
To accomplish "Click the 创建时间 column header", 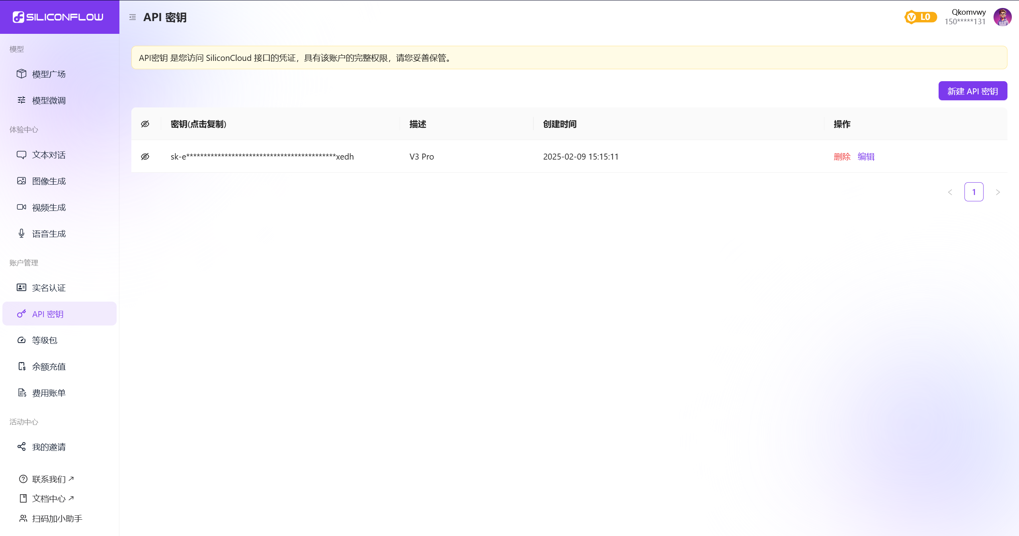I will tap(560, 124).
